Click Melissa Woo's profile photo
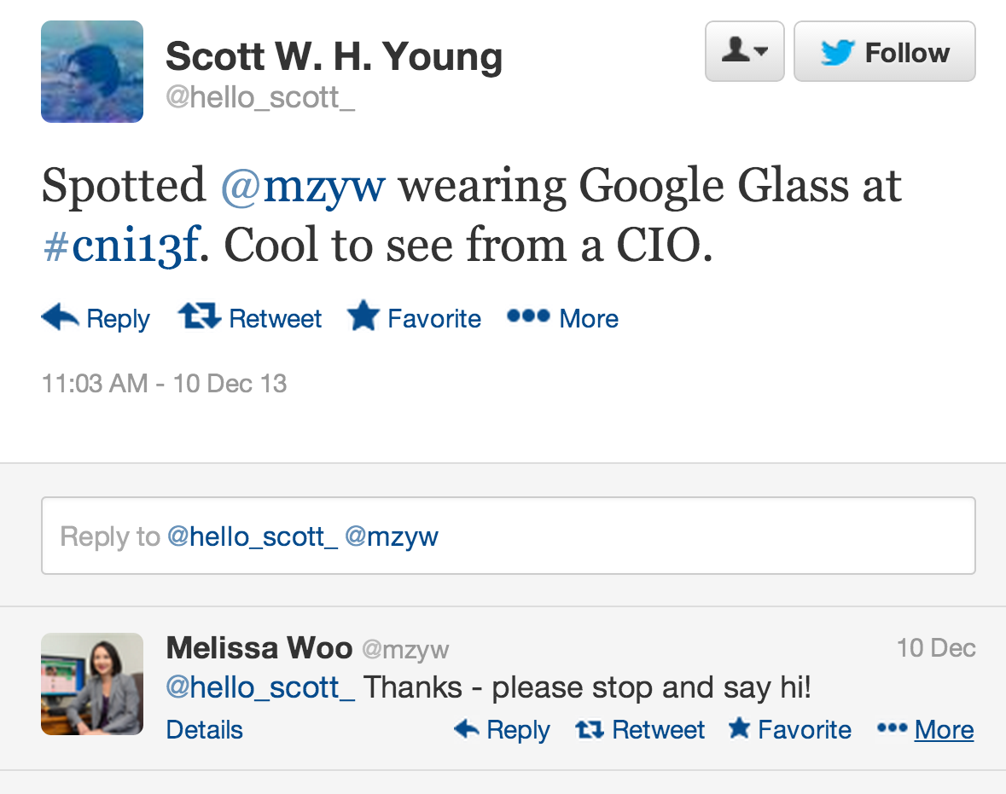 click(x=92, y=684)
